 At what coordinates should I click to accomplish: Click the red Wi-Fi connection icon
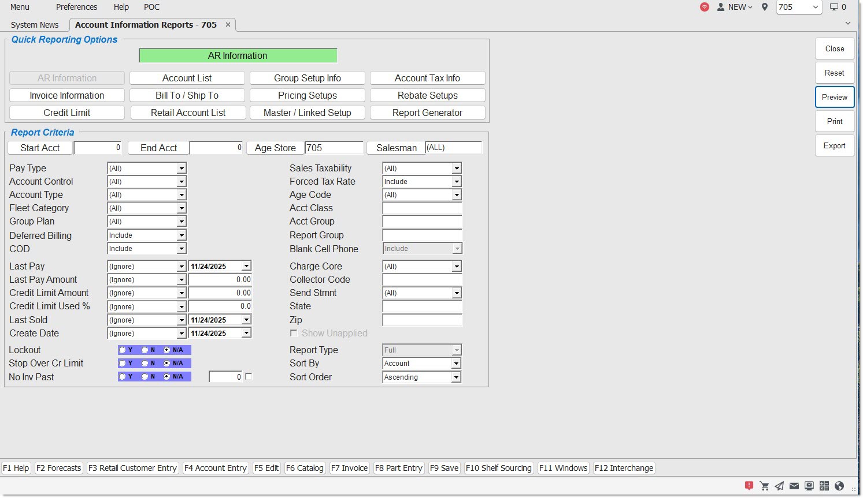pos(705,7)
